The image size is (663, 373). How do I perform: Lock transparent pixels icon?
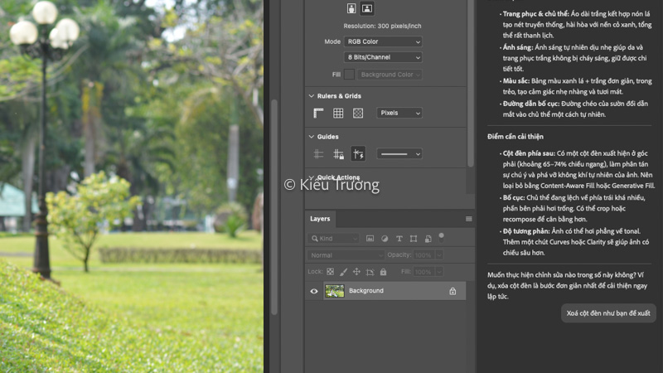point(330,272)
